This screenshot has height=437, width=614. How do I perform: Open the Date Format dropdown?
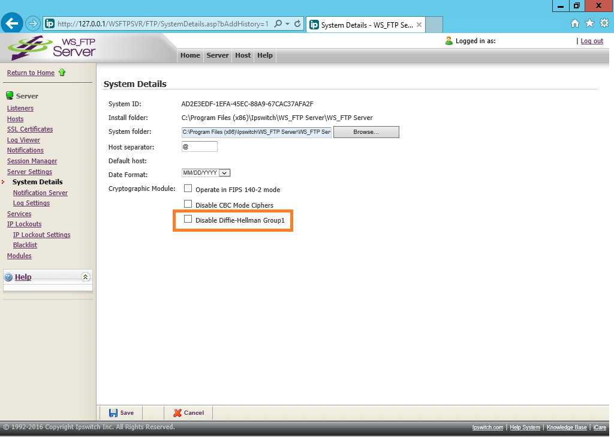click(x=225, y=173)
